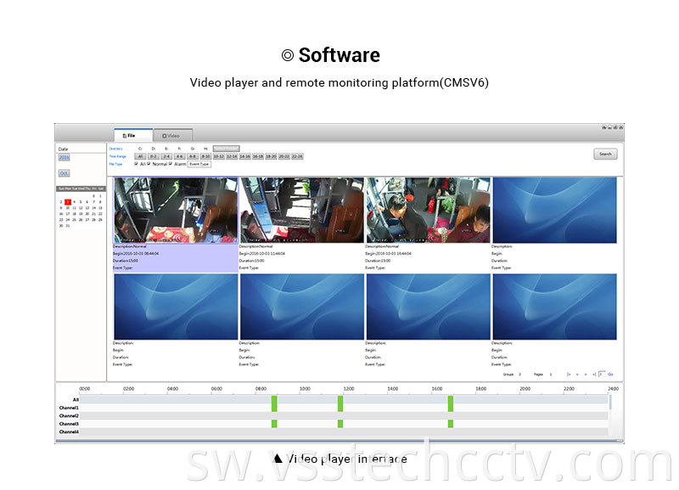The height and width of the screenshot is (490, 679).
Task: Toggle the Normal file type checkbox
Action: (149, 164)
